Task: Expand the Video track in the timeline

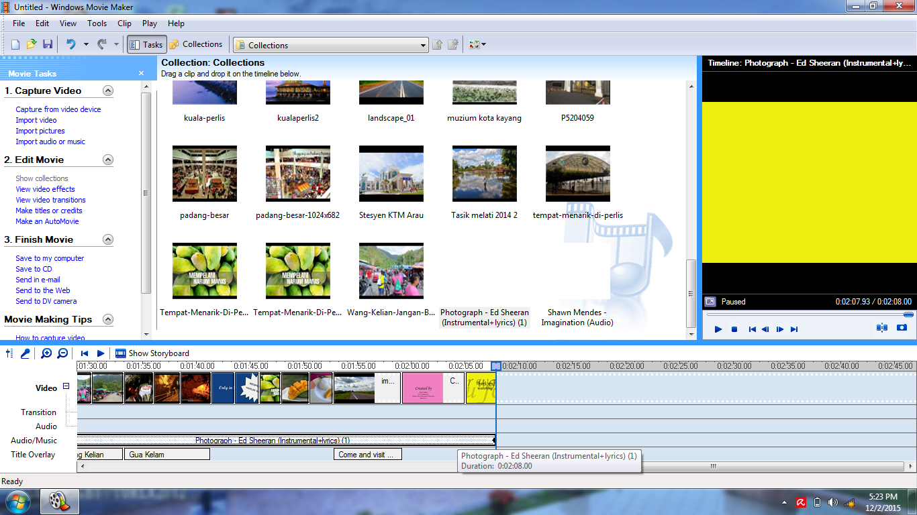Action: (66, 386)
